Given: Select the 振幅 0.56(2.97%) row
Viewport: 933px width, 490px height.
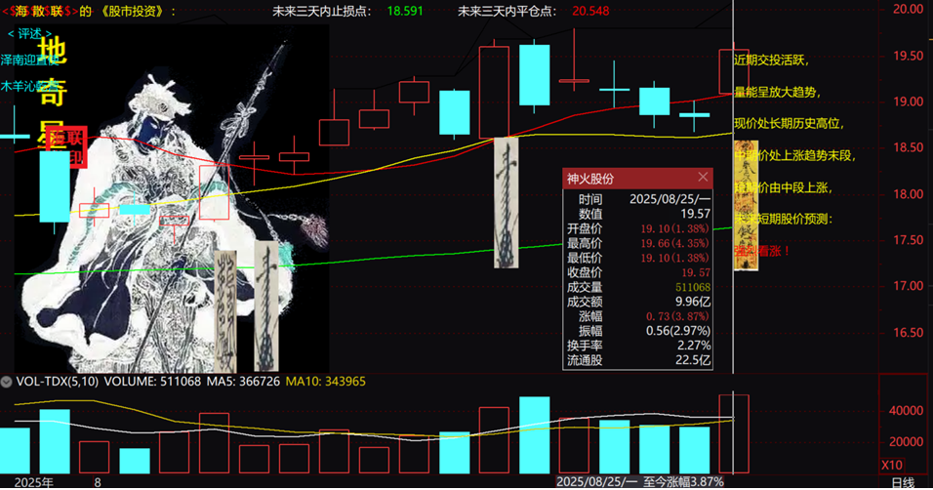Looking at the screenshot, I should [x=638, y=331].
